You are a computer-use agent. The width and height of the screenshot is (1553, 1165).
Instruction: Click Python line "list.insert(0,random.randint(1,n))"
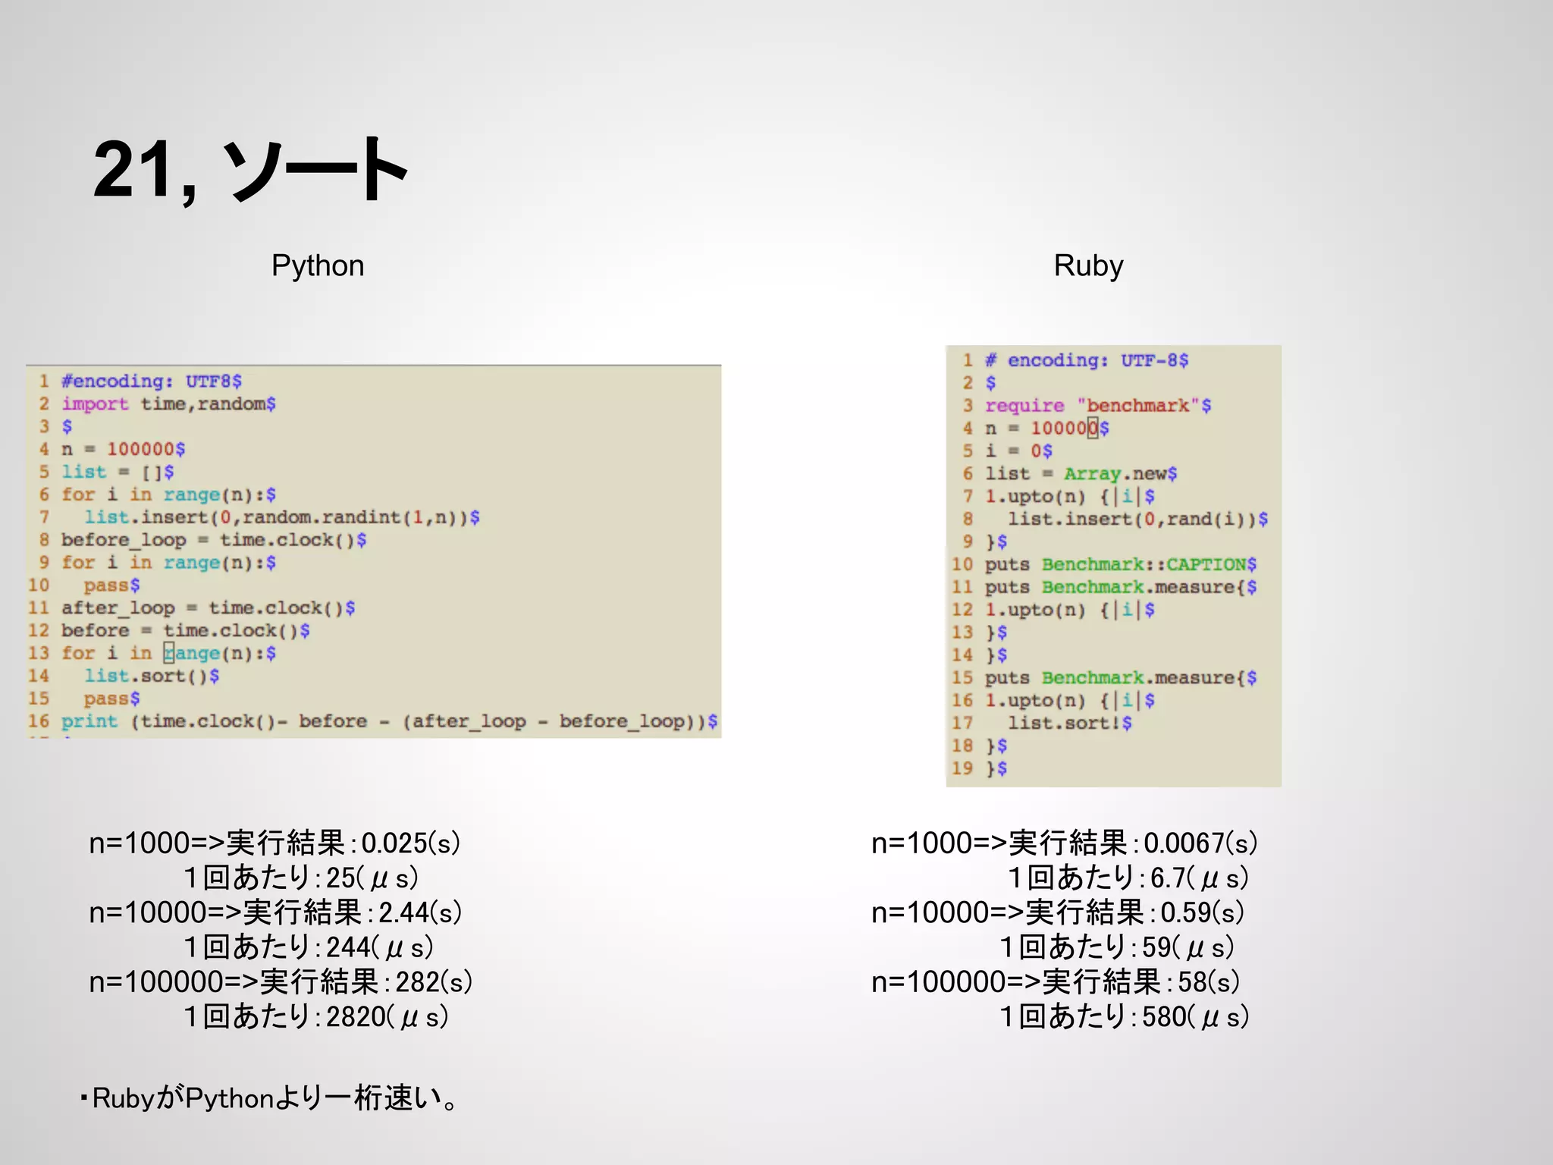pyautogui.click(x=281, y=517)
